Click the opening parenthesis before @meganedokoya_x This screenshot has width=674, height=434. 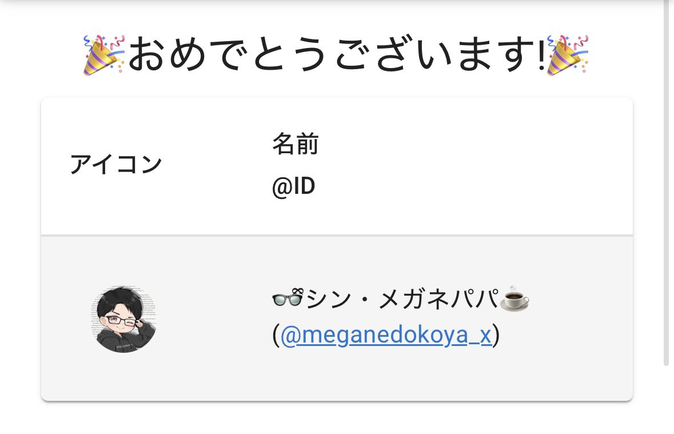276,335
